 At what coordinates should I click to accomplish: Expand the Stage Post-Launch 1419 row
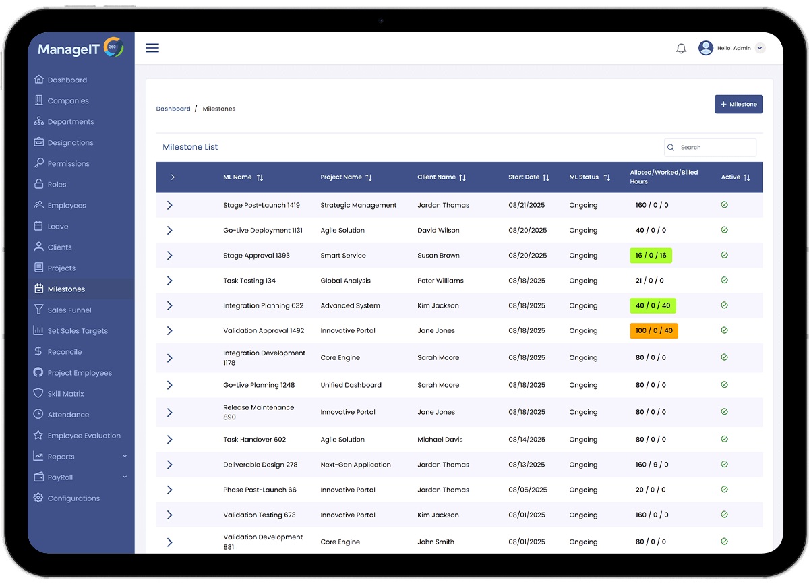pyautogui.click(x=169, y=205)
